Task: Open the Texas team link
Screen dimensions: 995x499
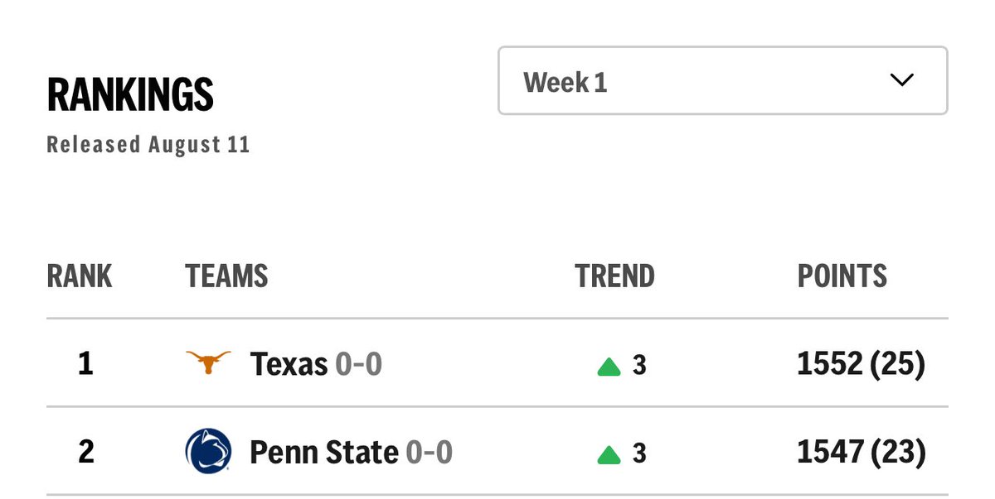Action: pos(289,364)
